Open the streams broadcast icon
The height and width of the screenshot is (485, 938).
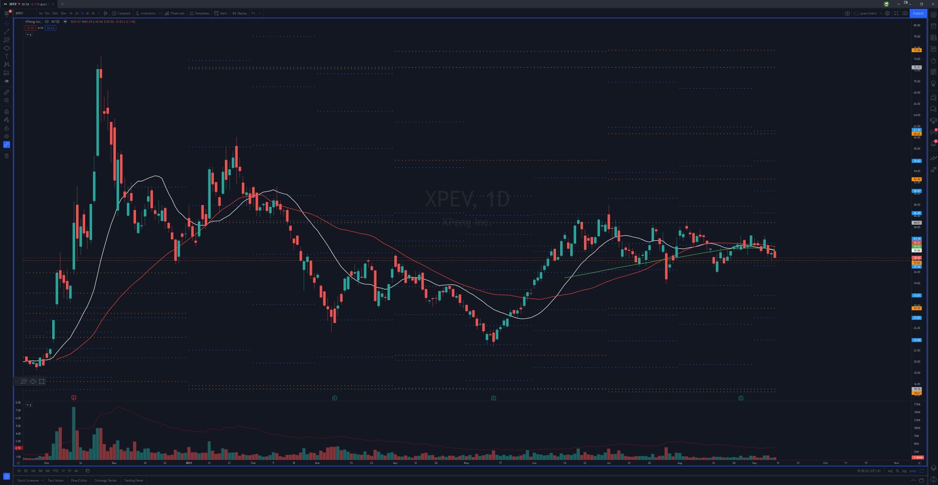933,132
